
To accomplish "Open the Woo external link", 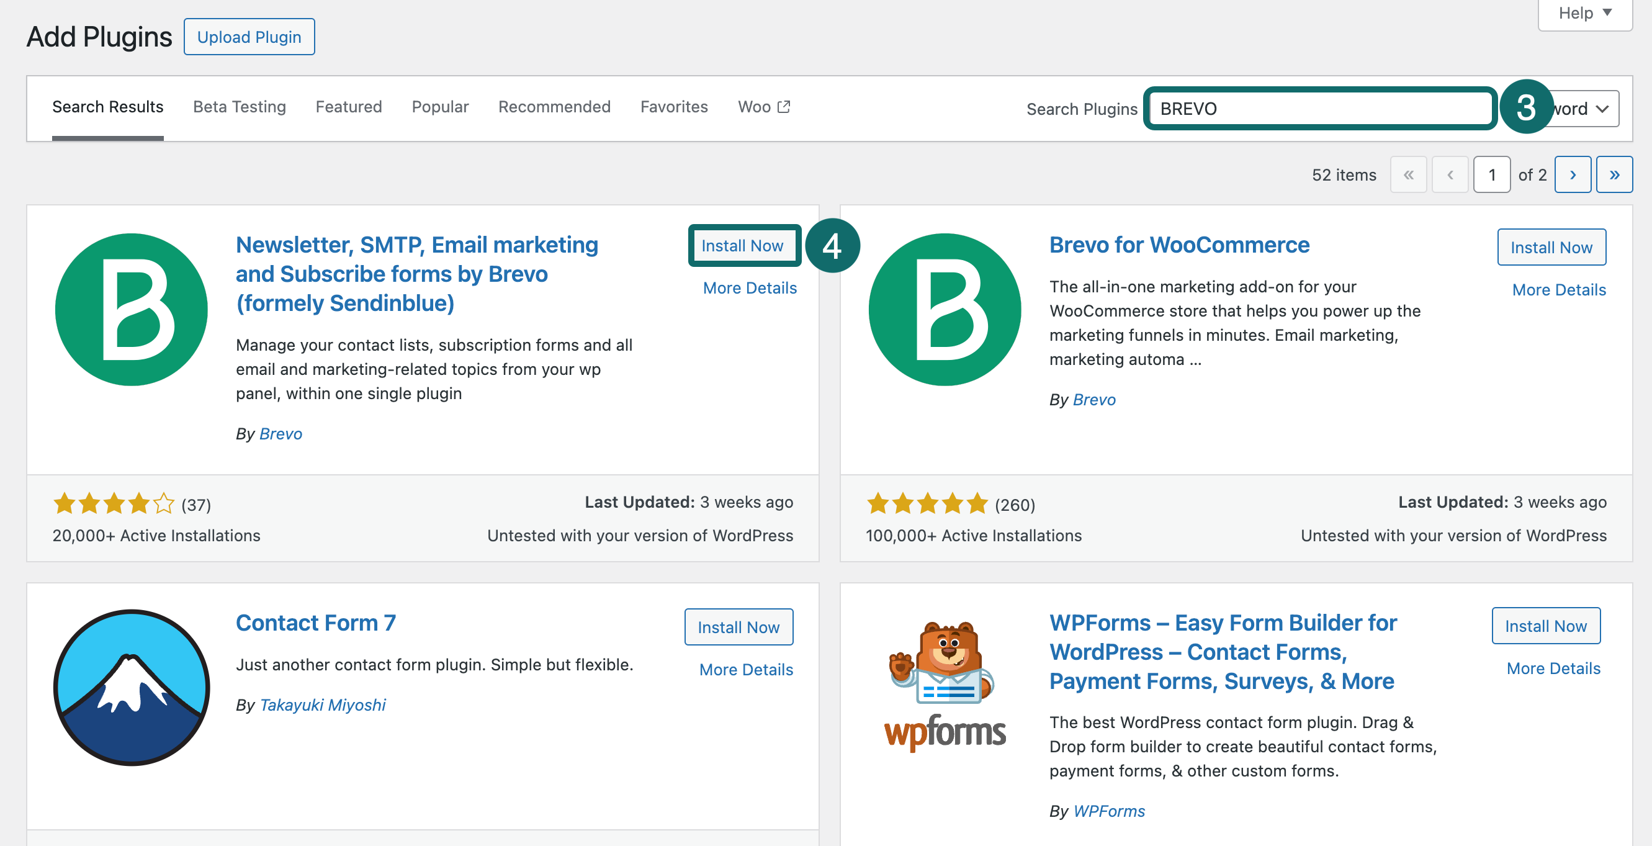I will 764,107.
